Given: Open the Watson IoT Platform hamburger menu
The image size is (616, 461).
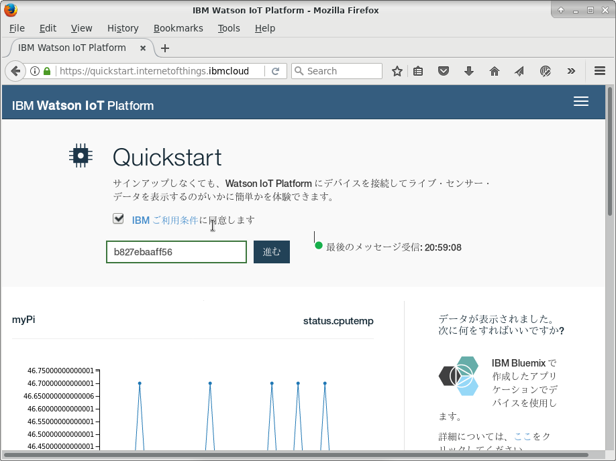Looking at the screenshot, I should (580, 101).
